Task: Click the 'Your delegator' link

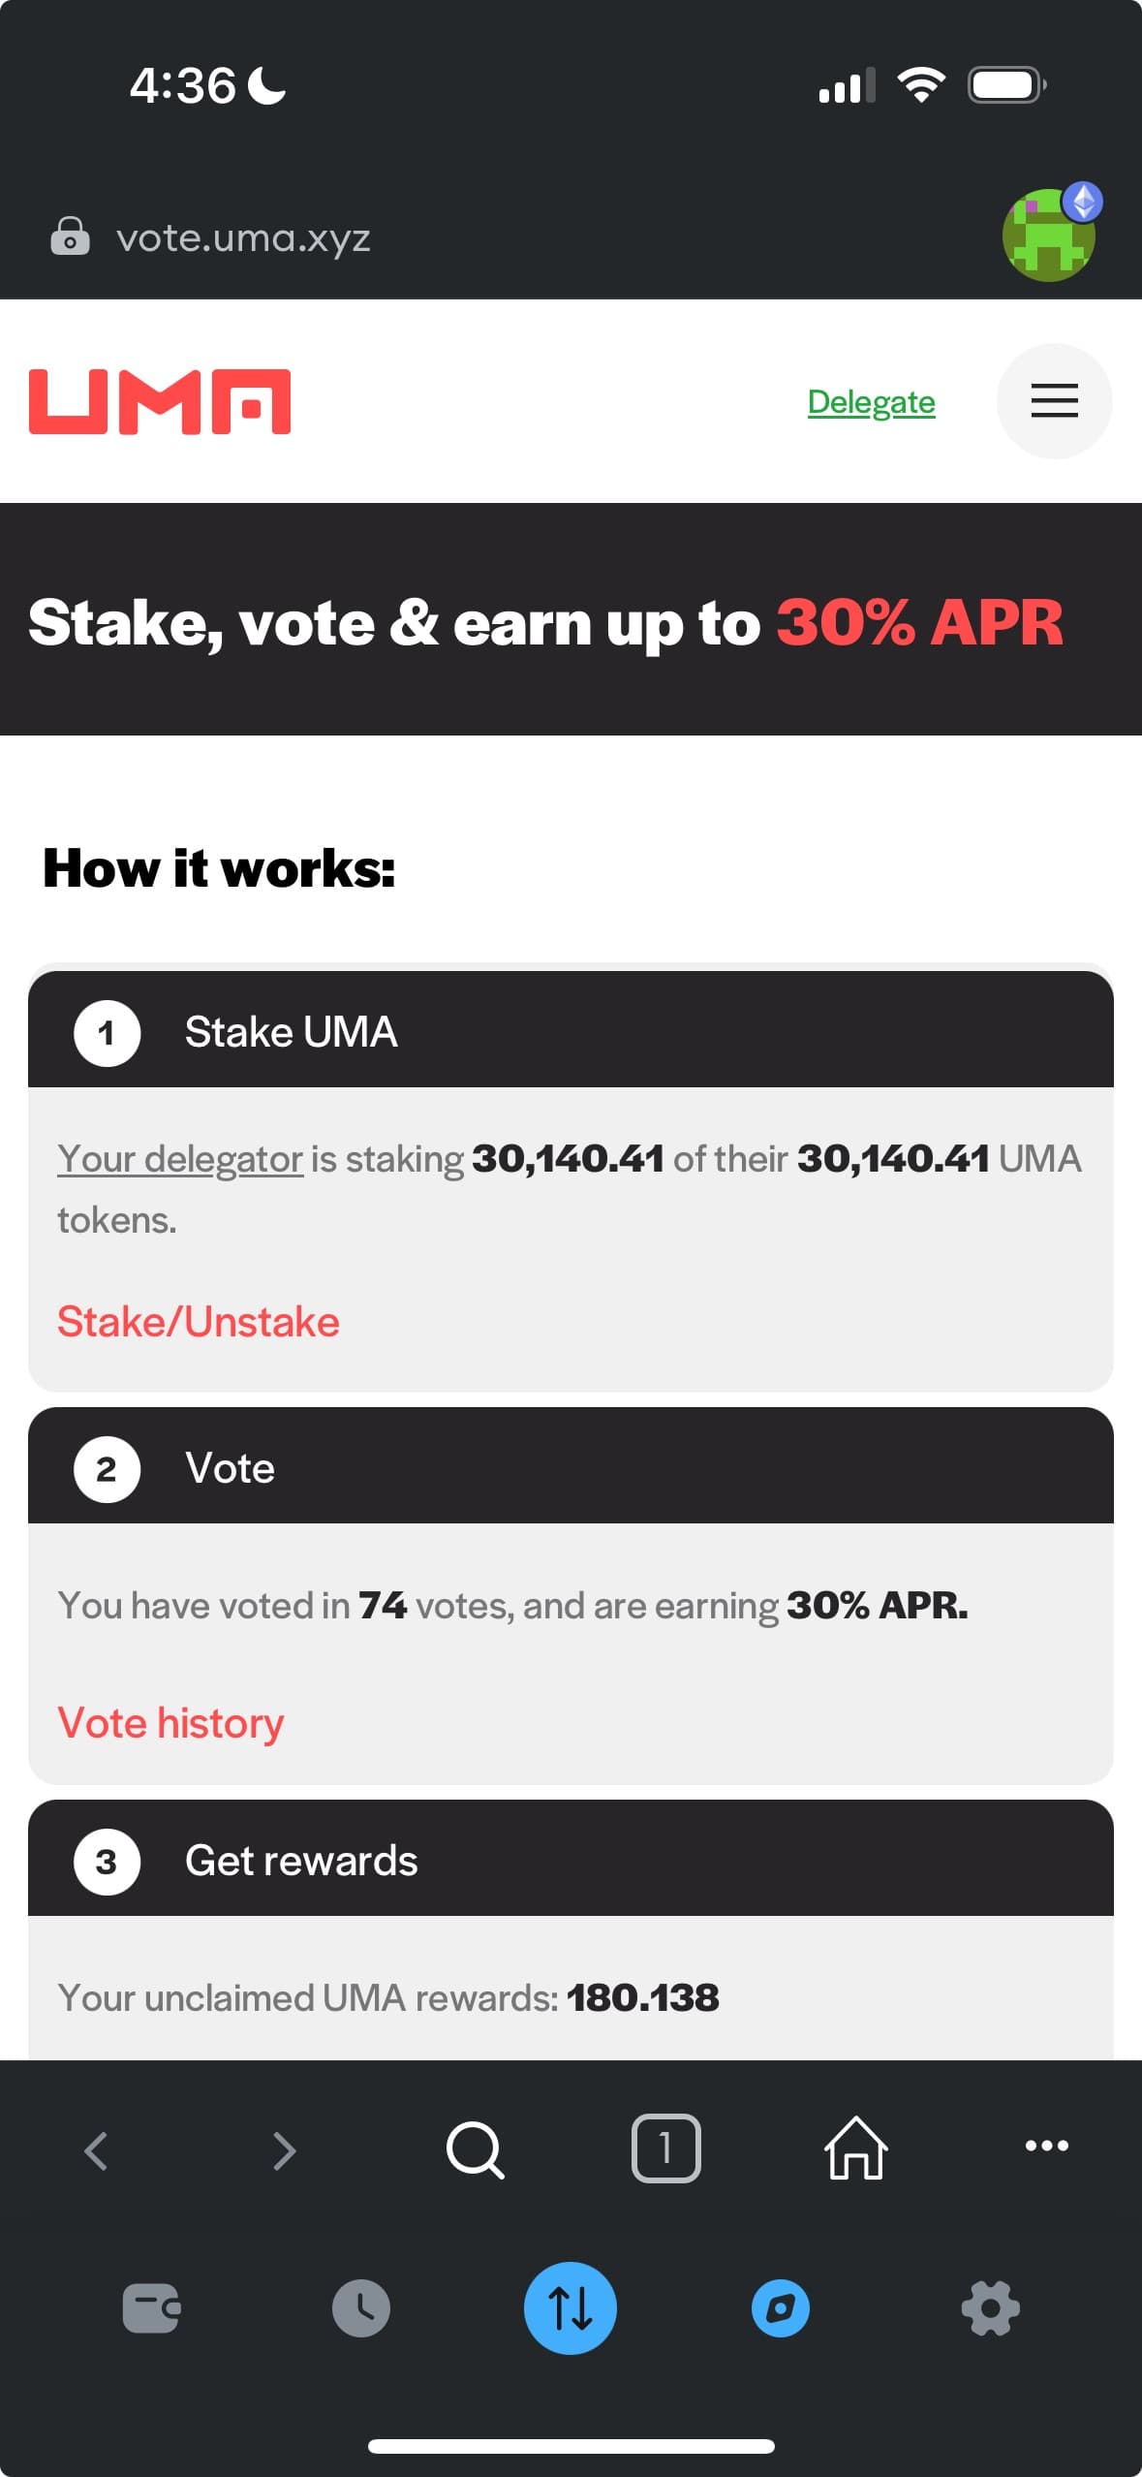Action: click(180, 1159)
